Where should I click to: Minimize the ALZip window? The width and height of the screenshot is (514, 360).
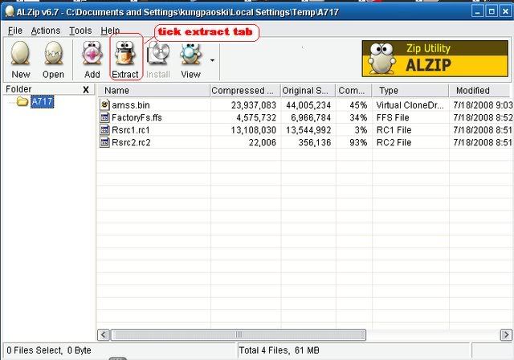[478, 12]
